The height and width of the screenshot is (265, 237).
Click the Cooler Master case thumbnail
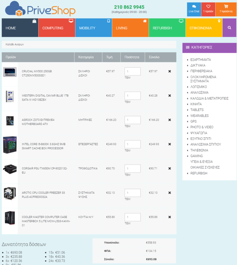10,218
